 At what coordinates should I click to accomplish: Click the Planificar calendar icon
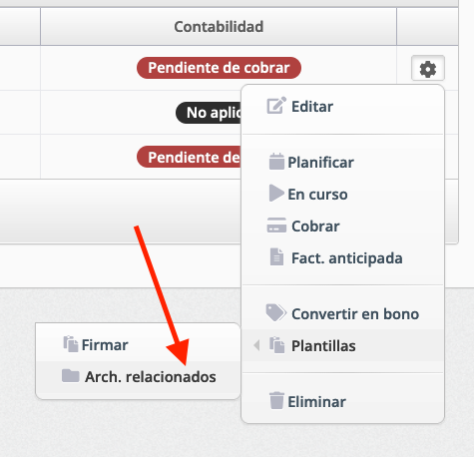pos(276,162)
